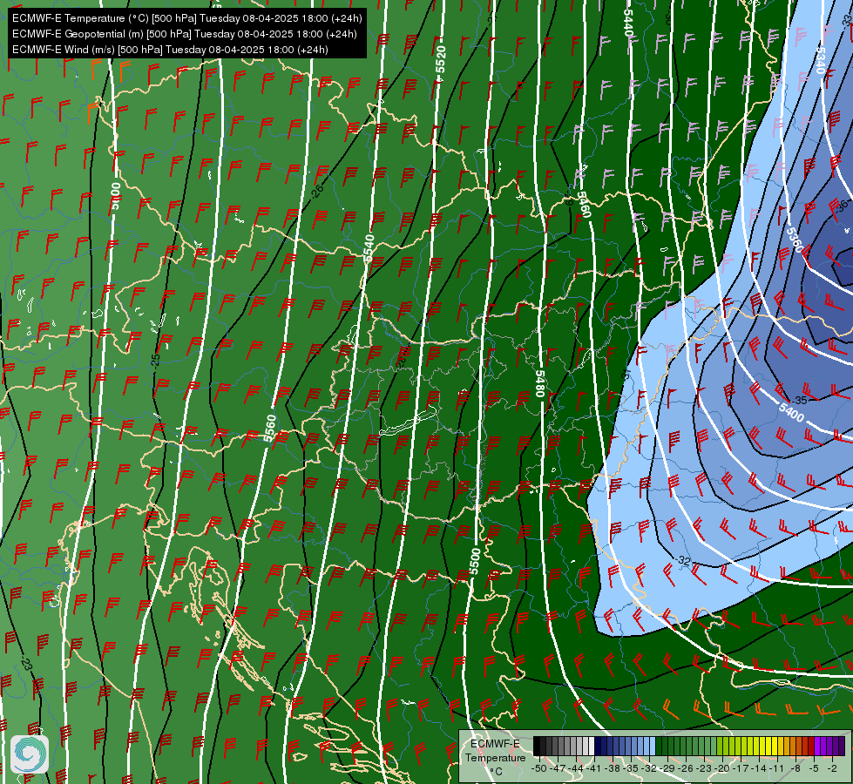Click the -14 value on legend
The height and width of the screenshot is (784, 853).
[758, 768]
